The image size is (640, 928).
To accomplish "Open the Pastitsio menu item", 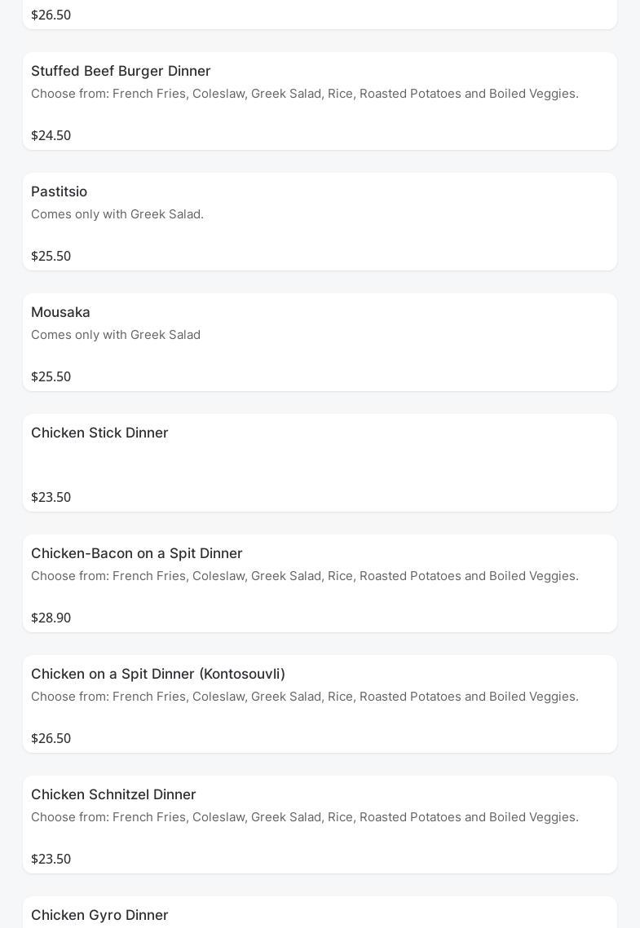I will coord(59,191).
